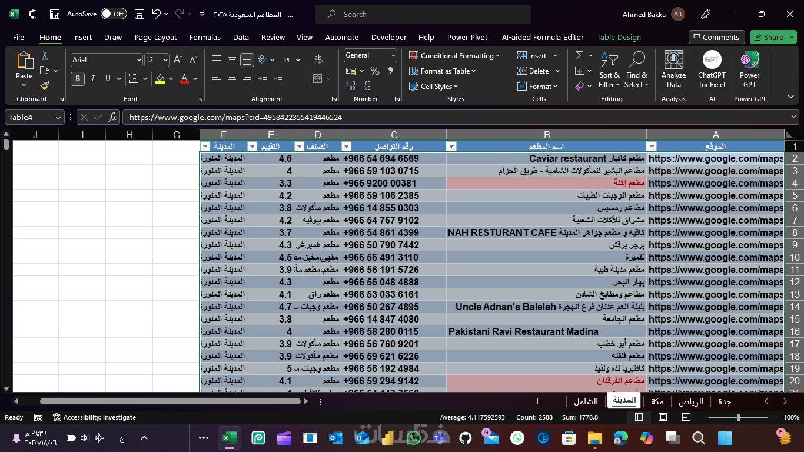Click the red Font Color button
This screenshot has width=804, height=452.
[x=184, y=79]
